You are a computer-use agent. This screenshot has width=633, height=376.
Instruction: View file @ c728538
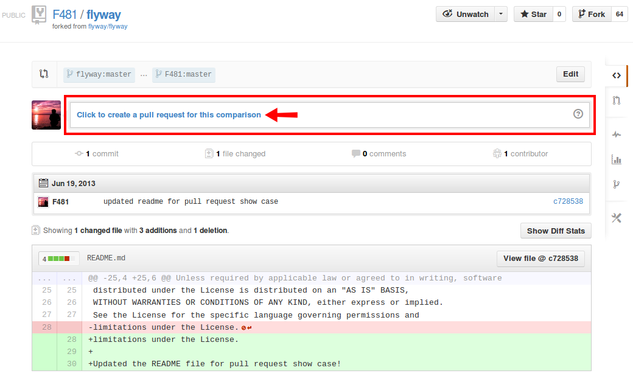540,259
